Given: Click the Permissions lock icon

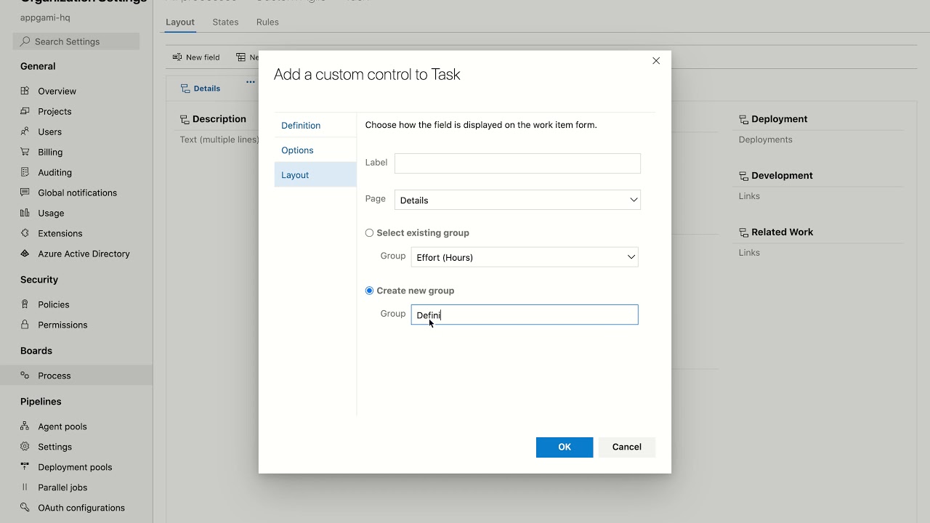Looking at the screenshot, I should tap(25, 325).
